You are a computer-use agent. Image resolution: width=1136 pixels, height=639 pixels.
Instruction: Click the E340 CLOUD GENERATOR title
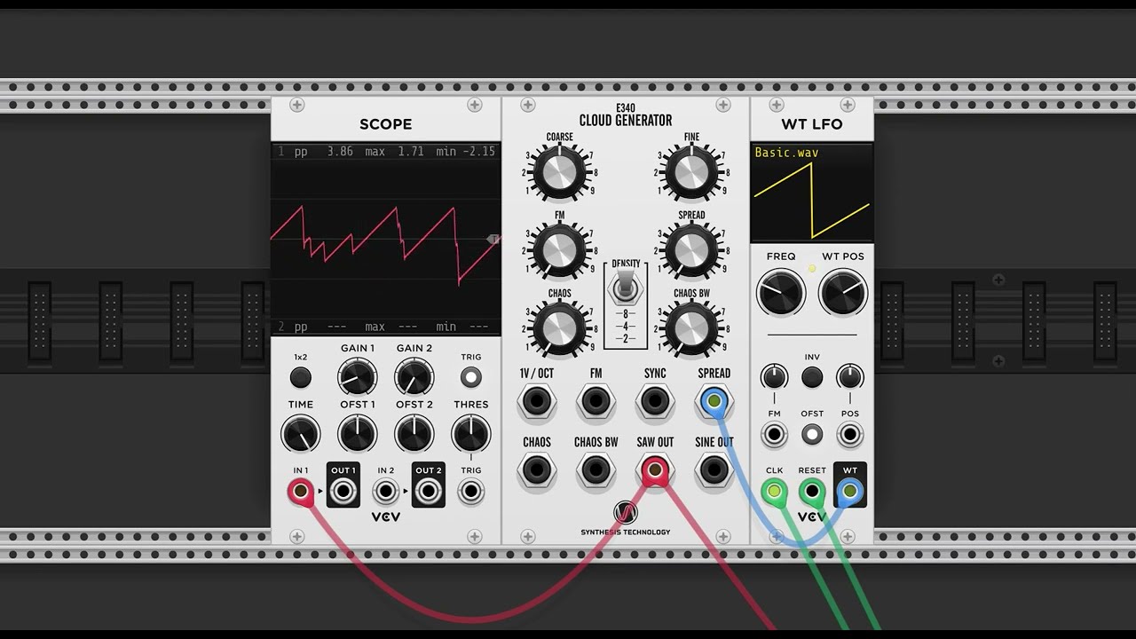click(x=626, y=115)
